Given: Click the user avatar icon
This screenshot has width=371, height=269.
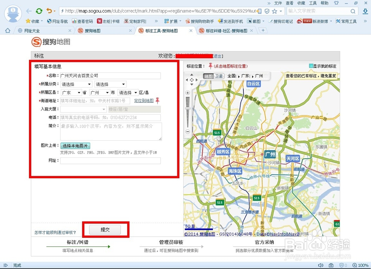Looking at the screenshot, I should pyautogui.click(x=13, y=13).
